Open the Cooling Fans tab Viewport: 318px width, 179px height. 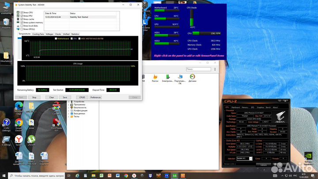[38, 34]
